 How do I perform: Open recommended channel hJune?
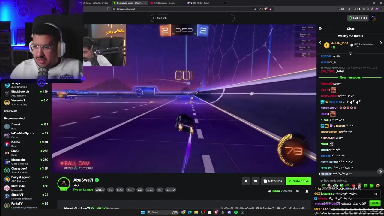[x=26, y=144]
